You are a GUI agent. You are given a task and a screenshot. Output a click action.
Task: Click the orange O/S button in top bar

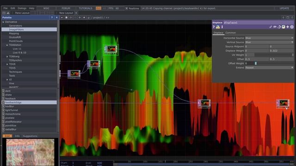pos(99,8)
